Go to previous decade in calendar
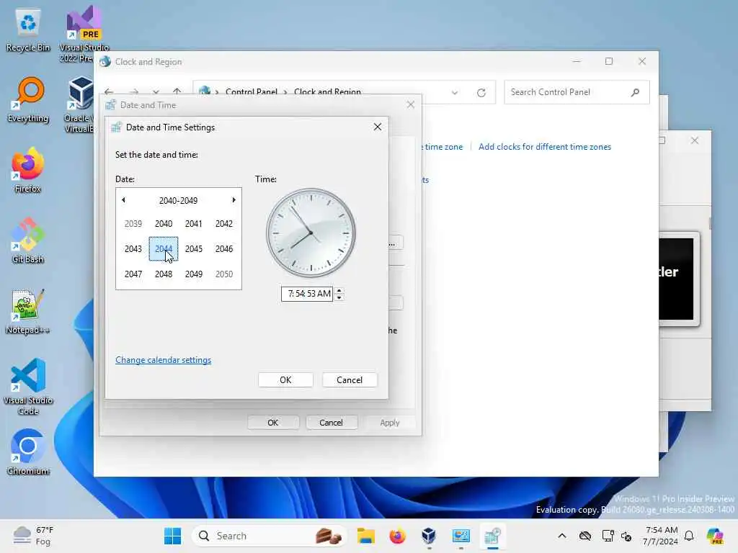 123,200
